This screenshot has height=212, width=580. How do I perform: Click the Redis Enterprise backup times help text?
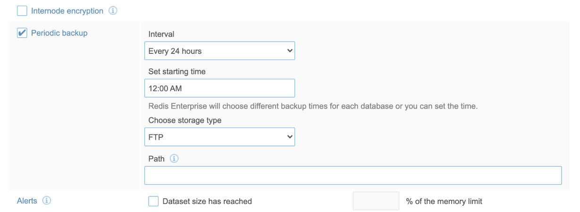[312, 106]
